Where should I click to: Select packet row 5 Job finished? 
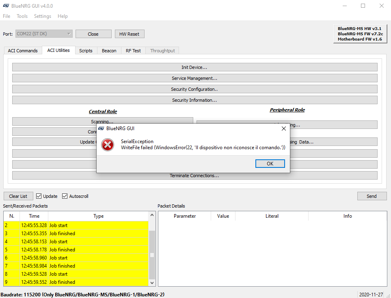point(76,250)
